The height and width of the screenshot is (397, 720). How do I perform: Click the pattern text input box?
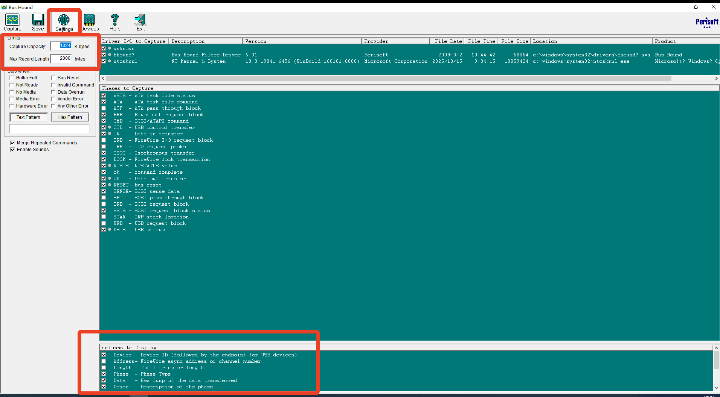(50, 129)
